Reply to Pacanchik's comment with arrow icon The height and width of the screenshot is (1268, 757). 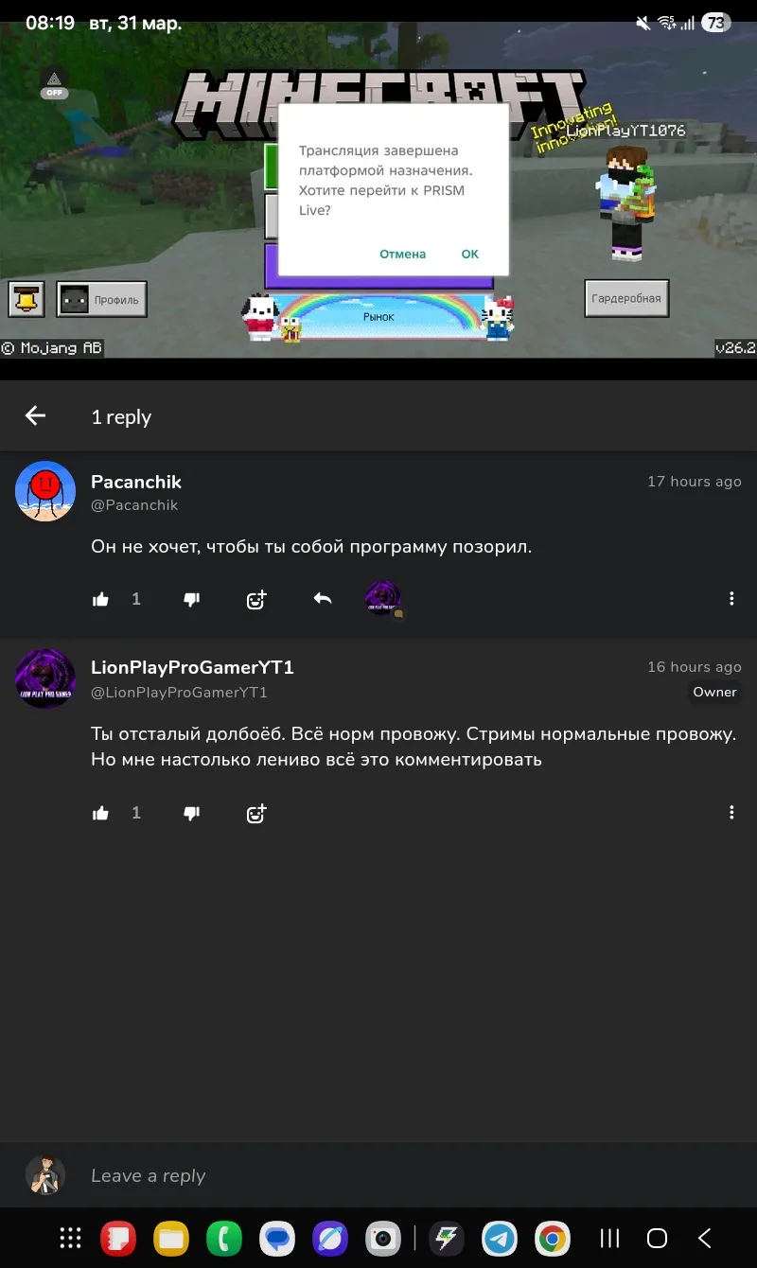(323, 599)
